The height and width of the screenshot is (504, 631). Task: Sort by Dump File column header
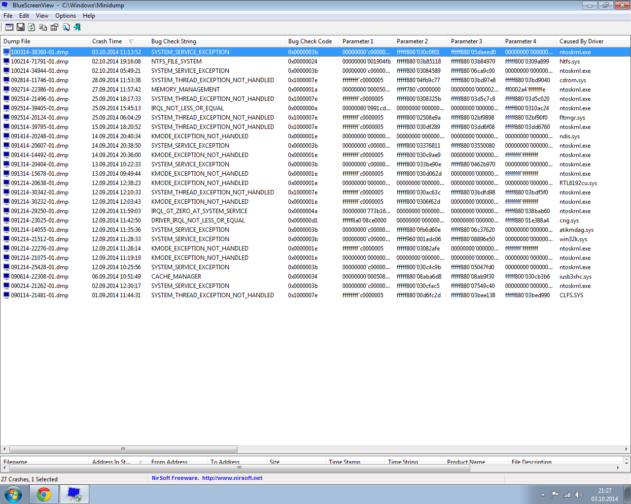point(44,41)
